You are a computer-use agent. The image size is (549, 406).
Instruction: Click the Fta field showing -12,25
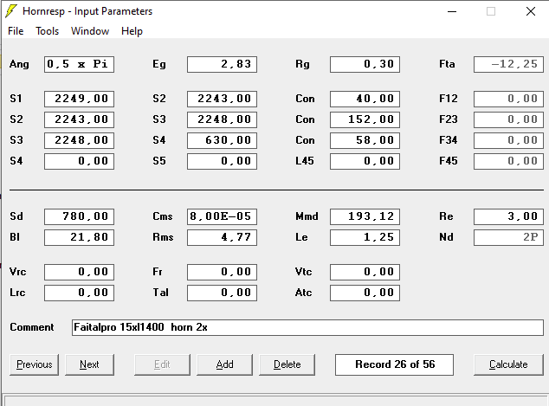tap(508, 64)
